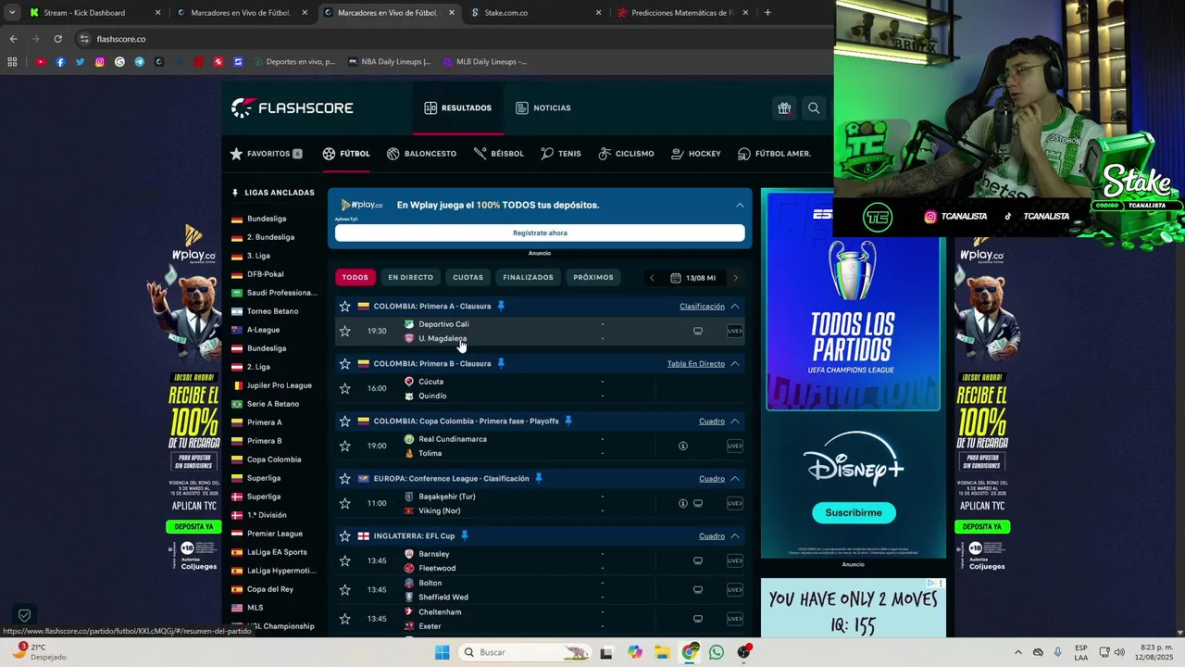Open the LIVE icon for Deportivo Cali match
This screenshot has height=667, width=1185.
pyautogui.click(x=734, y=331)
